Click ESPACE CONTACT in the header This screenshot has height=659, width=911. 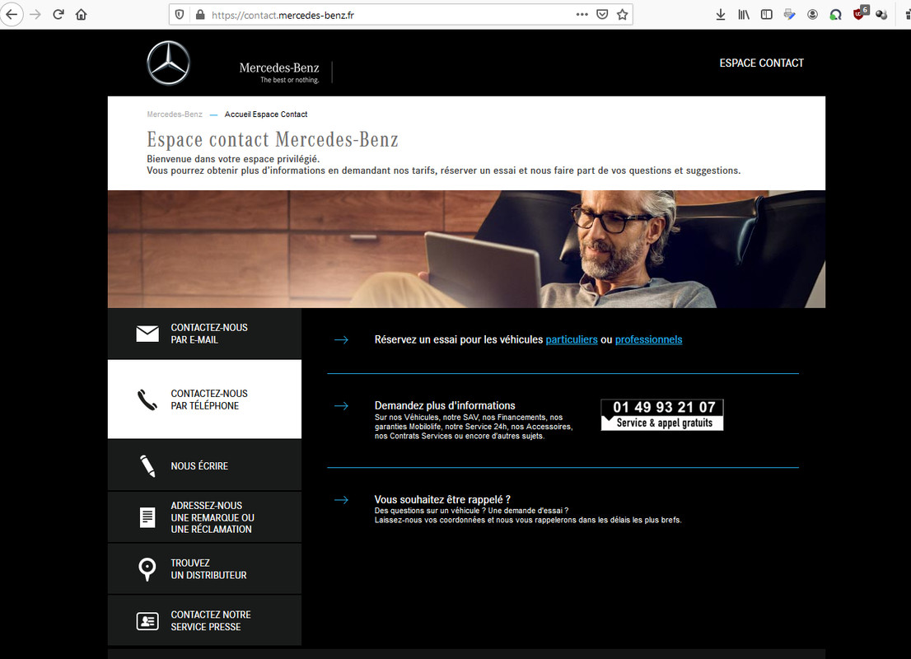tap(762, 63)
